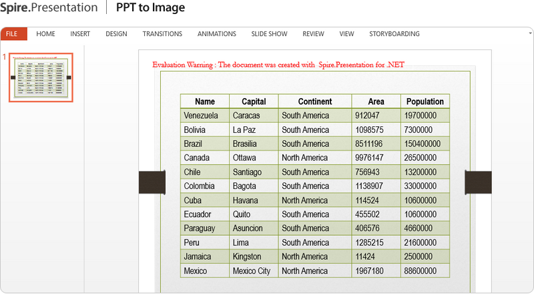The height and width of the screenshot is (294, 534).
Task: Click the red Evaluation Warning text
Action: tap(278, 65)
